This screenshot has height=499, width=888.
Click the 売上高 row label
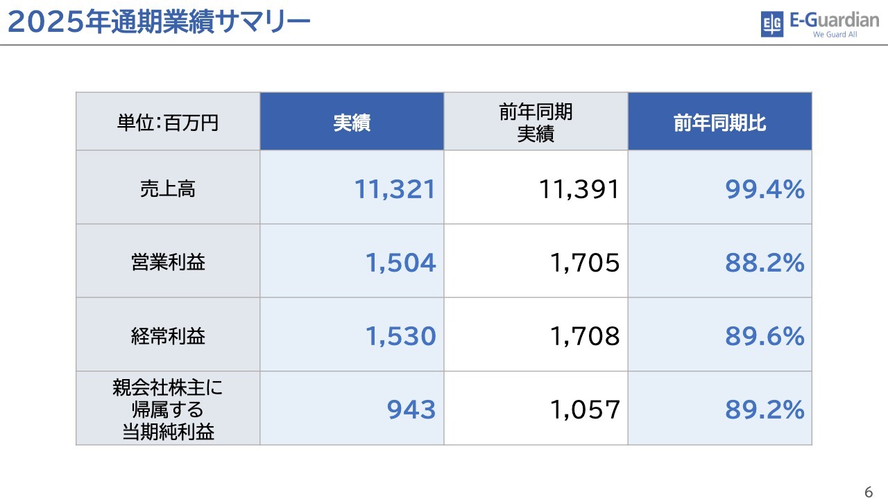[x=168, y=189]
